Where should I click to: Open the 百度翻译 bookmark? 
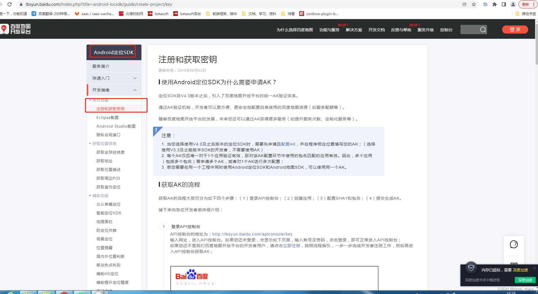point(51,14)
